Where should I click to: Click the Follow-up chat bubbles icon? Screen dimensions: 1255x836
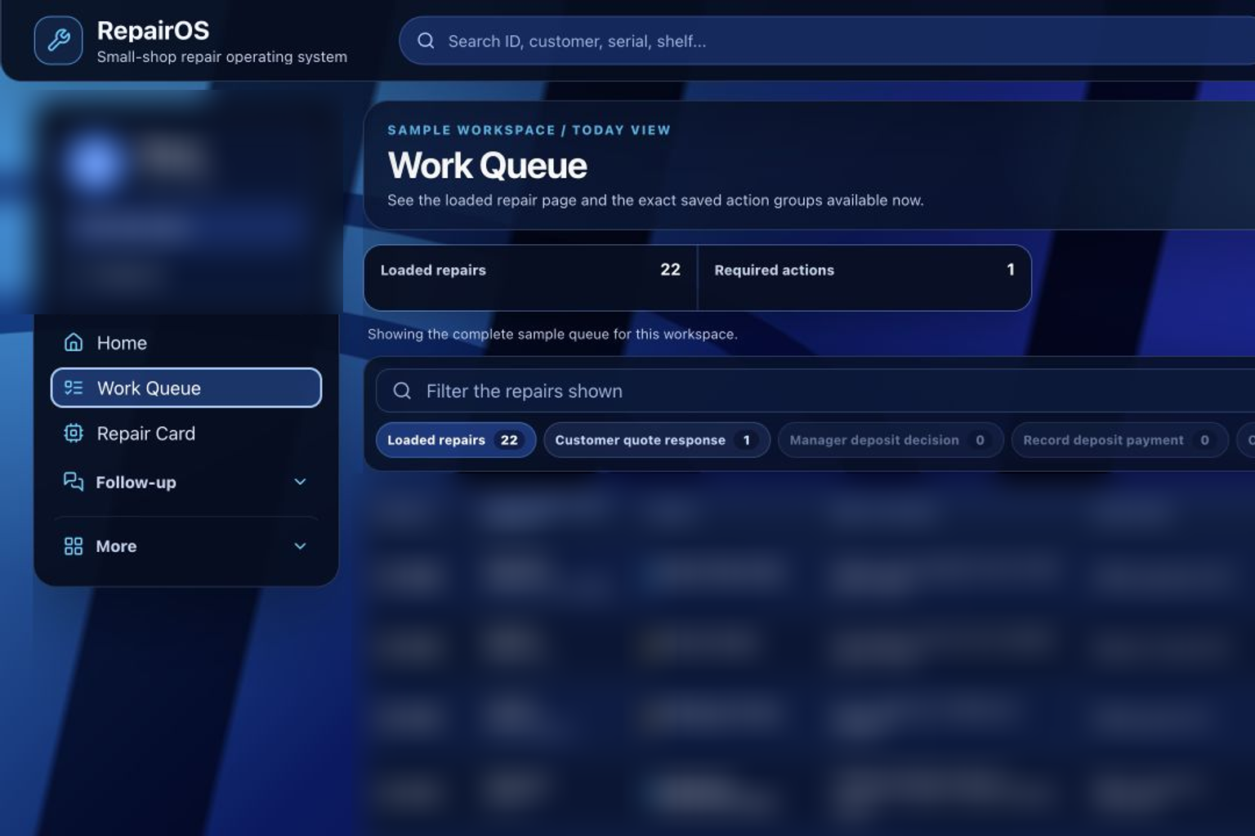(x=74, y=482)
